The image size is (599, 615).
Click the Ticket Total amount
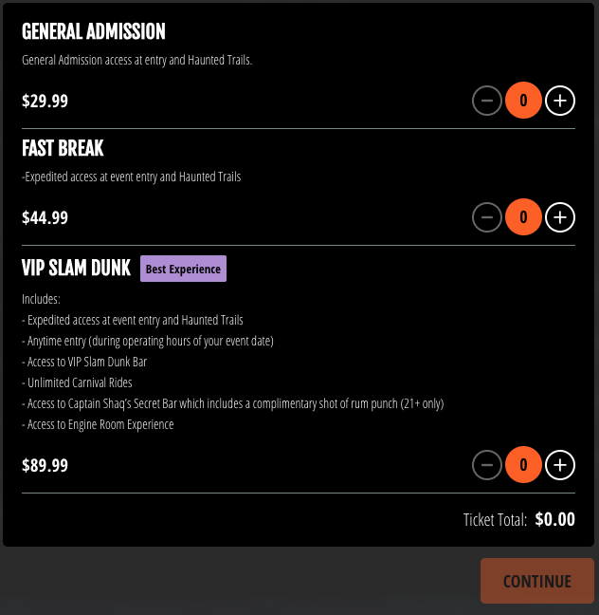coord(554,519)
